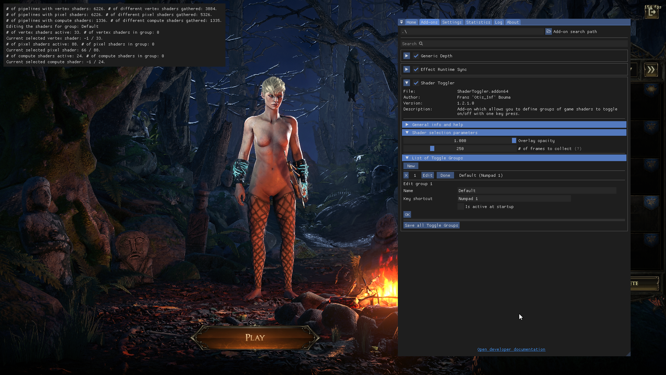Enable Is active at startup checkbox
The image size is (666, 375).
pyautogui.click(x=461, y=207)
